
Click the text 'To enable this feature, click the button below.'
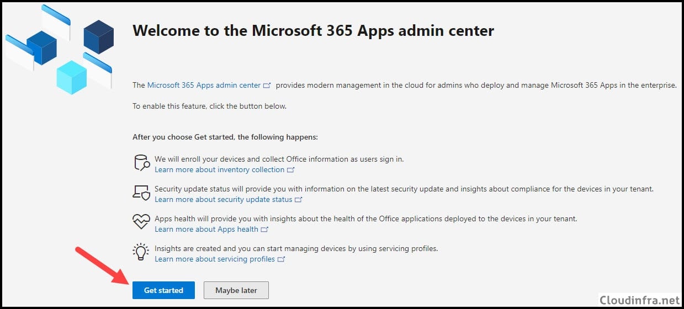[210, 106]
